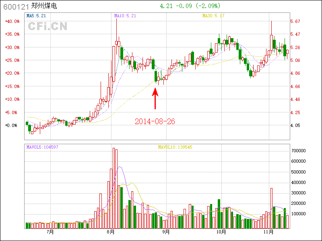This screenshot has width=322, height=241.
Task: Click the +40.0% percentage axis label
Action: click(12, 21)
